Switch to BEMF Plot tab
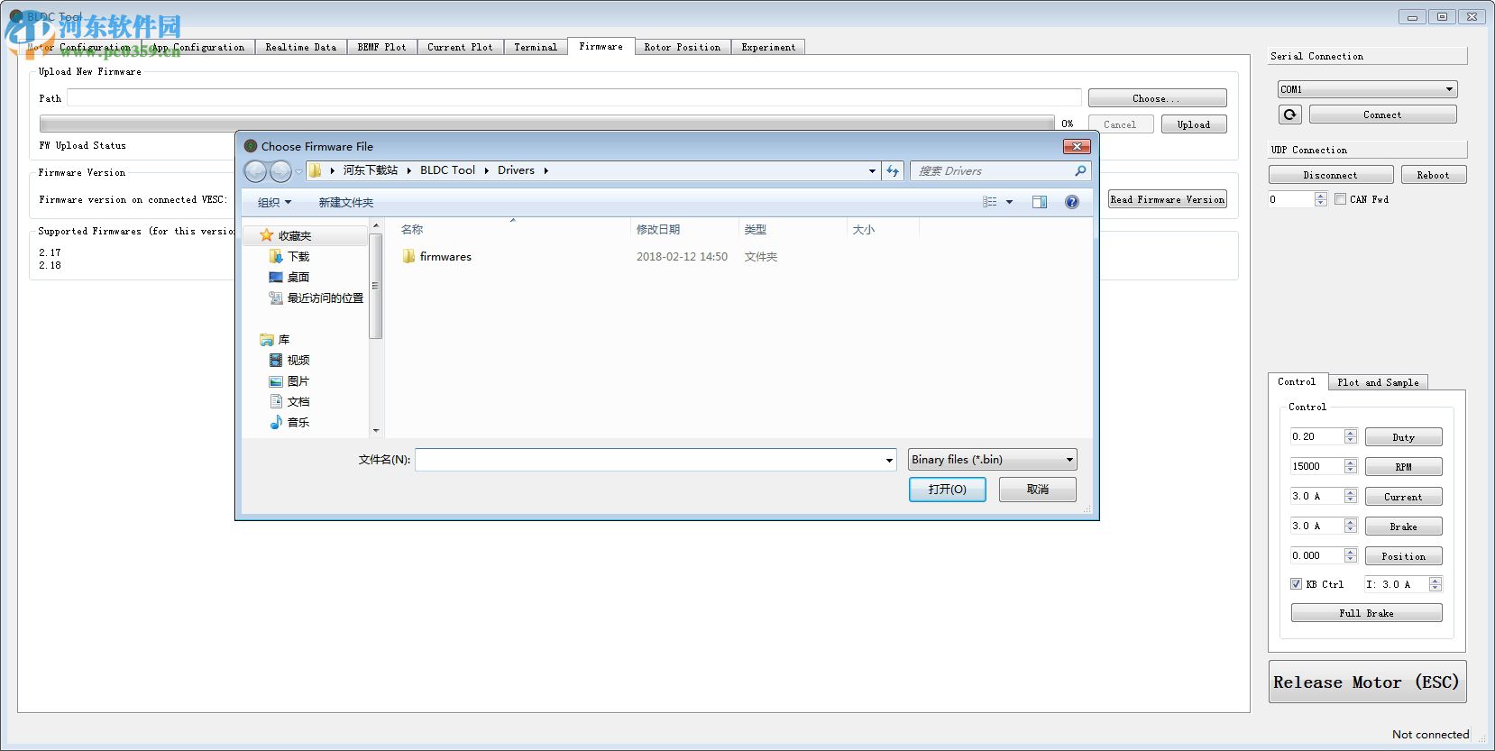 tap(382, 47)
